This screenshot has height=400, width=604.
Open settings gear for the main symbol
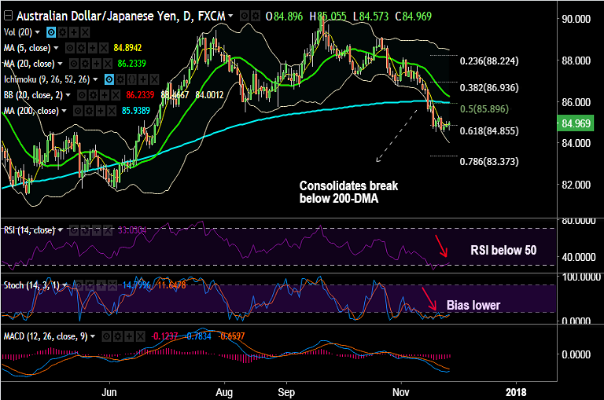tap(256, 17)
